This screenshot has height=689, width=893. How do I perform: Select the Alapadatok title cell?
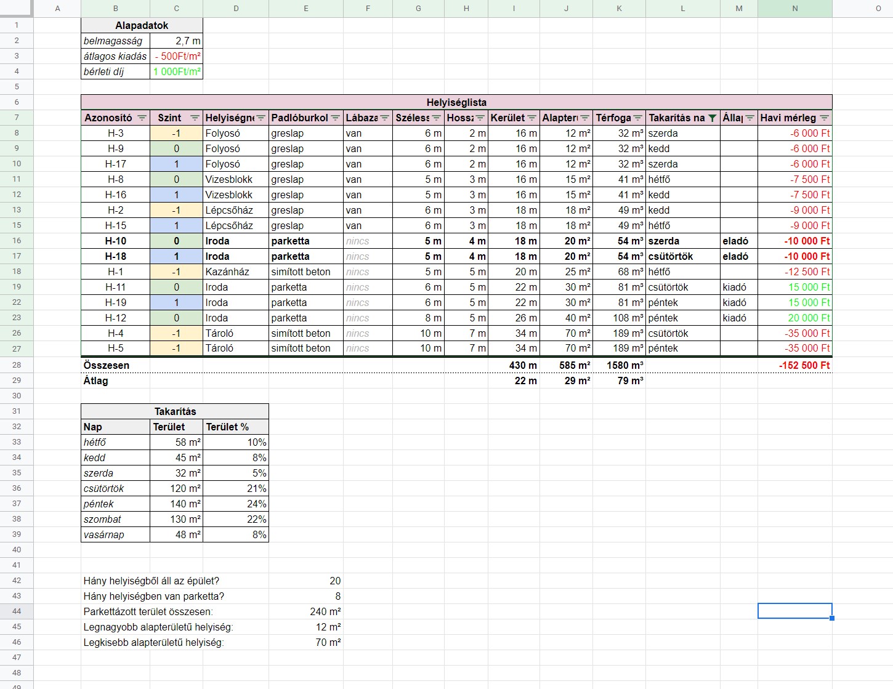point(142,25)
